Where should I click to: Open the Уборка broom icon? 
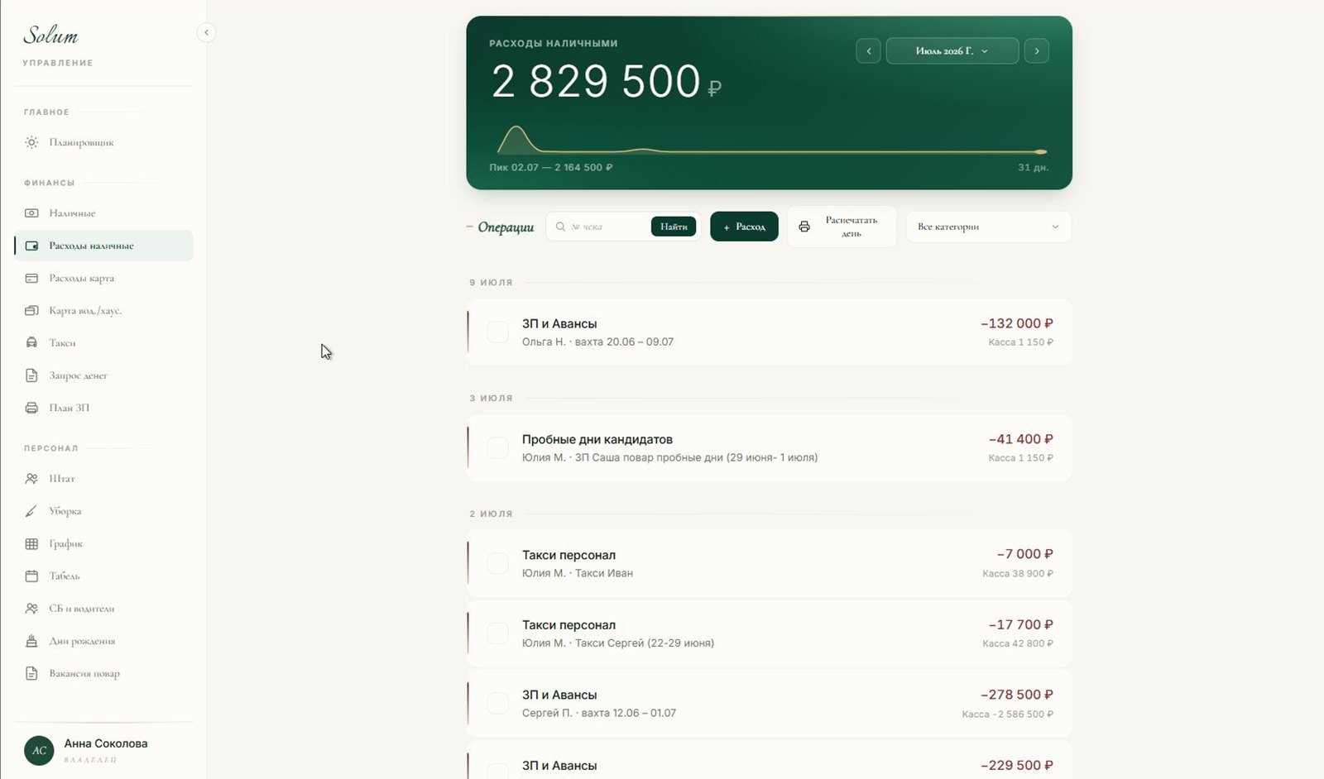pos(31,511)
